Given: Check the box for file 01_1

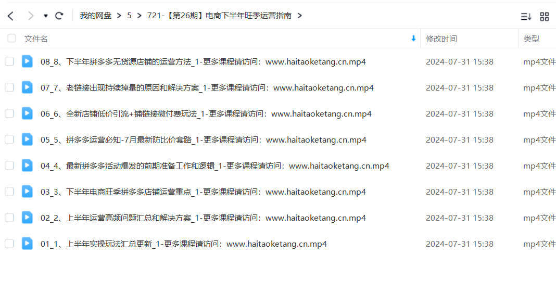Looking at the screenshot, I should tap(9, 244).
